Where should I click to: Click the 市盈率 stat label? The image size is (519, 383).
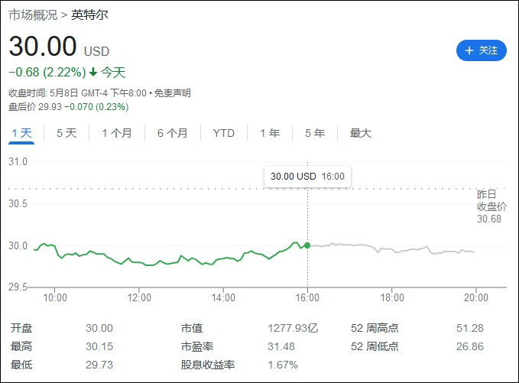pyautogui.click(x=197, y=346)
